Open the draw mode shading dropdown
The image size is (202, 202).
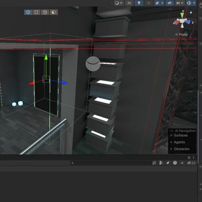(x=119, y=3)
